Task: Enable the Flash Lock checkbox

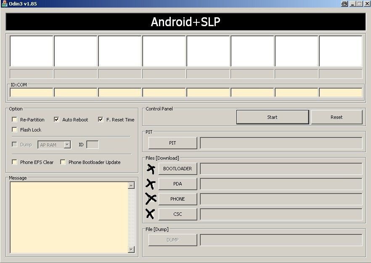Action: (14, 129)
